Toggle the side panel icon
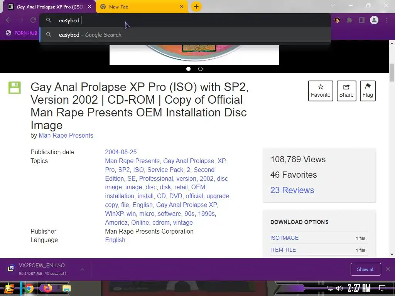395x296 pixels. tap(362, 20)
